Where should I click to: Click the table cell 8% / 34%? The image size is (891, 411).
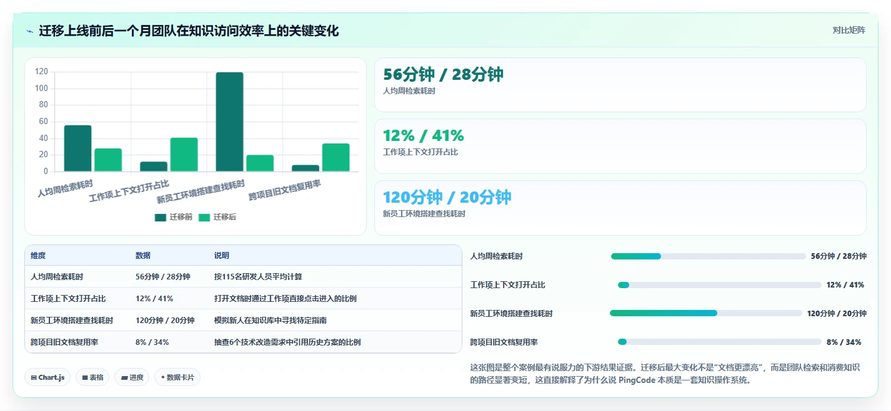click(152, 342)
